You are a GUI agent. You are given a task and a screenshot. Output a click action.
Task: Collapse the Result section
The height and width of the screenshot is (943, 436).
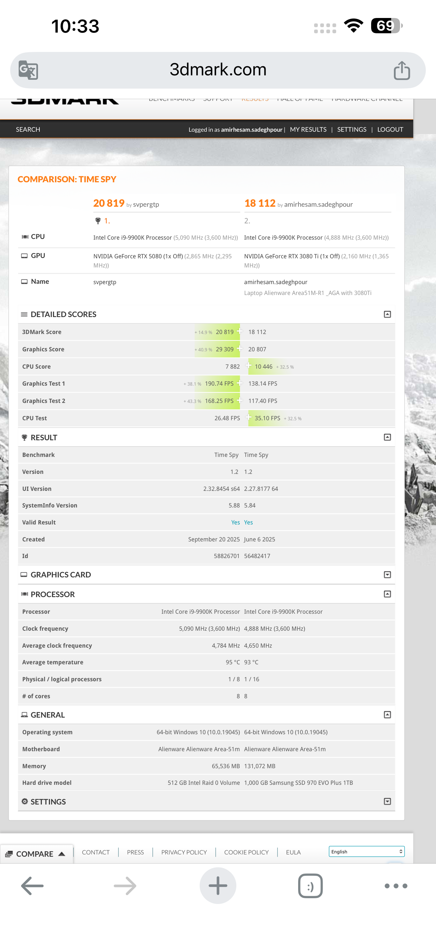point(387,437)
